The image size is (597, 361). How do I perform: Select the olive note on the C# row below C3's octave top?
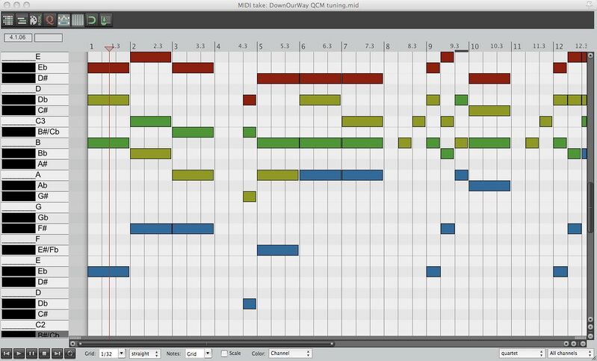pyautogui.click(x=489, y=111)
